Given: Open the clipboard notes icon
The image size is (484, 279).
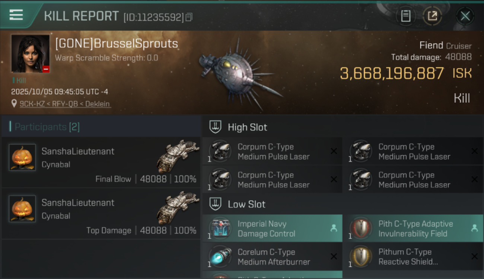Looking at the screenshot, I should [x=405, y=16].
